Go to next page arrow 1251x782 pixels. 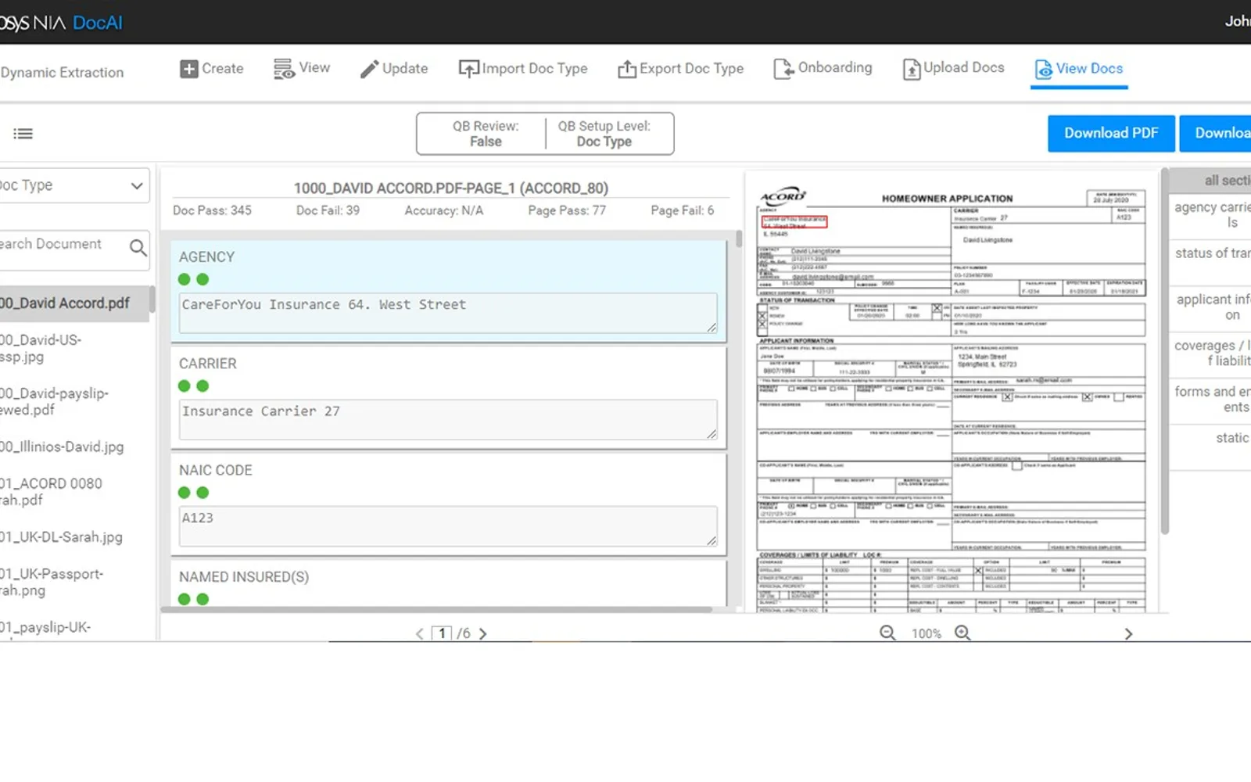[482, 633]
